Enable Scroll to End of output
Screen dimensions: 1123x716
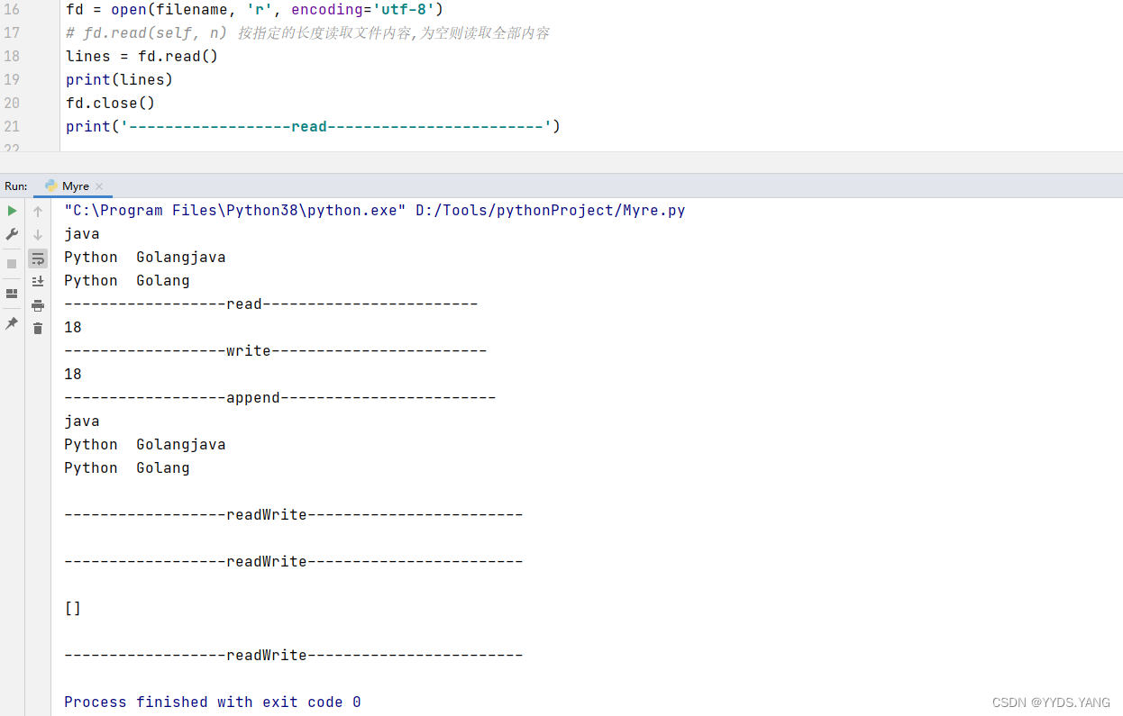(38, 282)
